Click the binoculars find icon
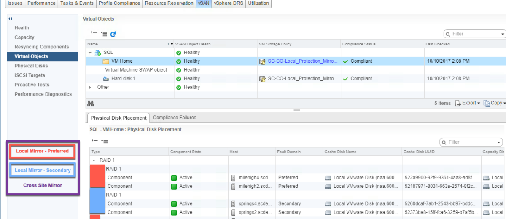 90,103
